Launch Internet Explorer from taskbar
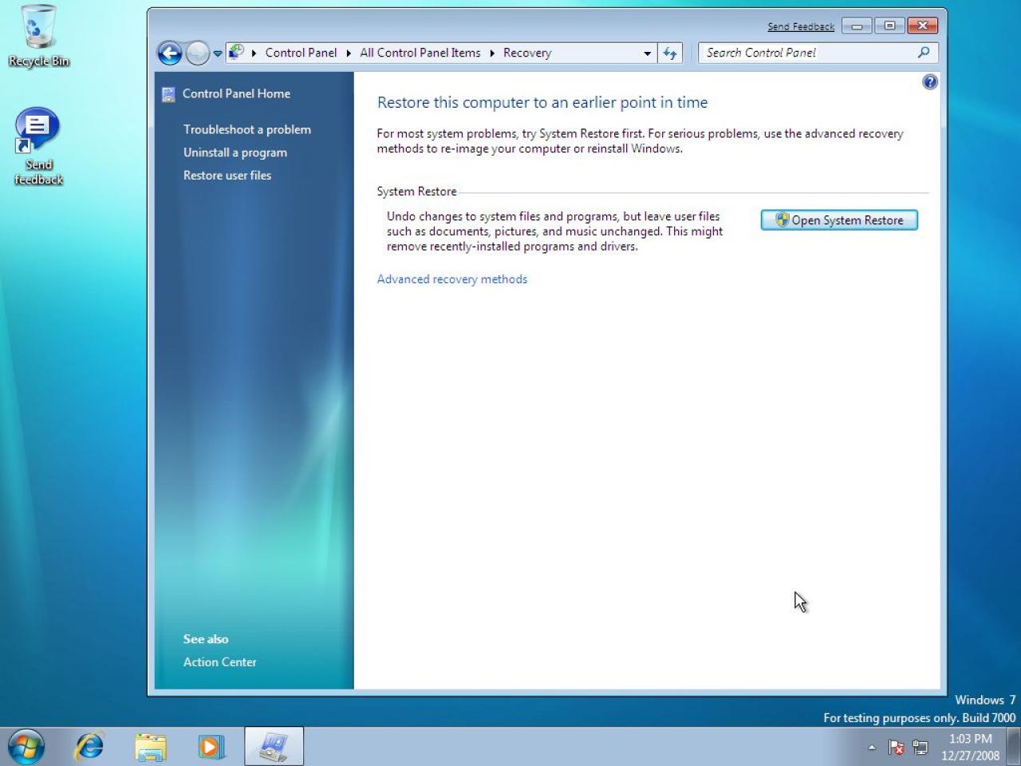The height and width of the screenshot is (766, 1021). (x=89, y=747)
